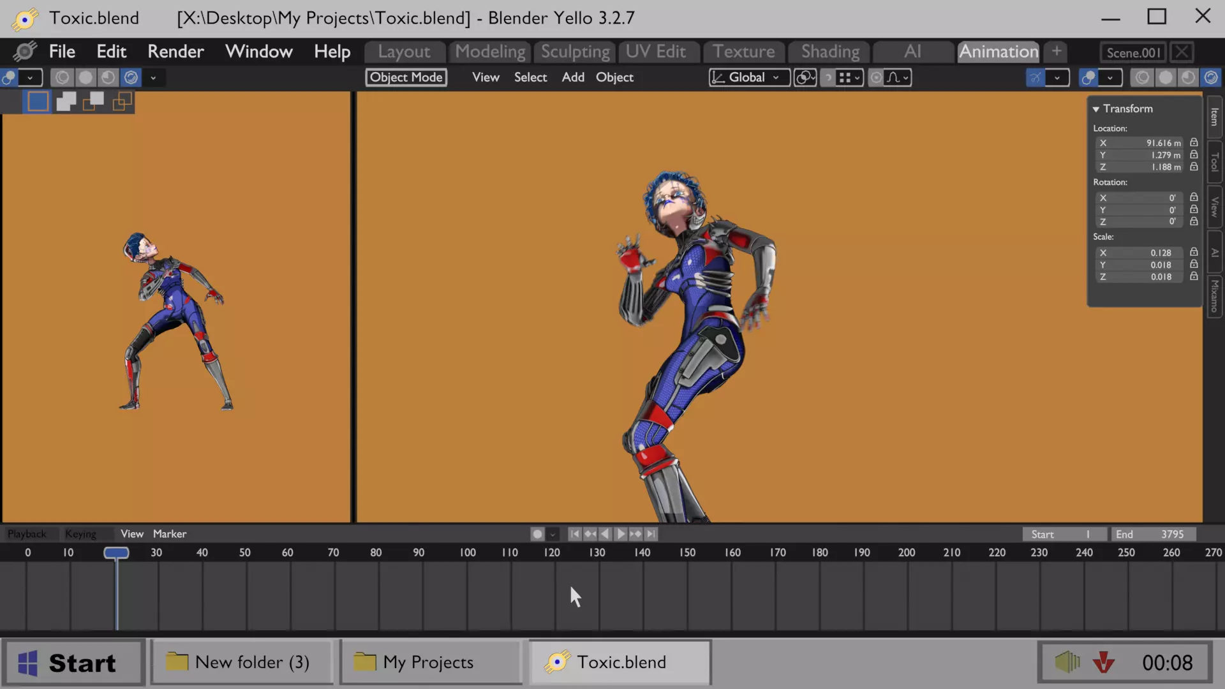Viewport: 1225px width, 689px height.
Task: Switch to the Shading workspace tab
Action: 830,52
